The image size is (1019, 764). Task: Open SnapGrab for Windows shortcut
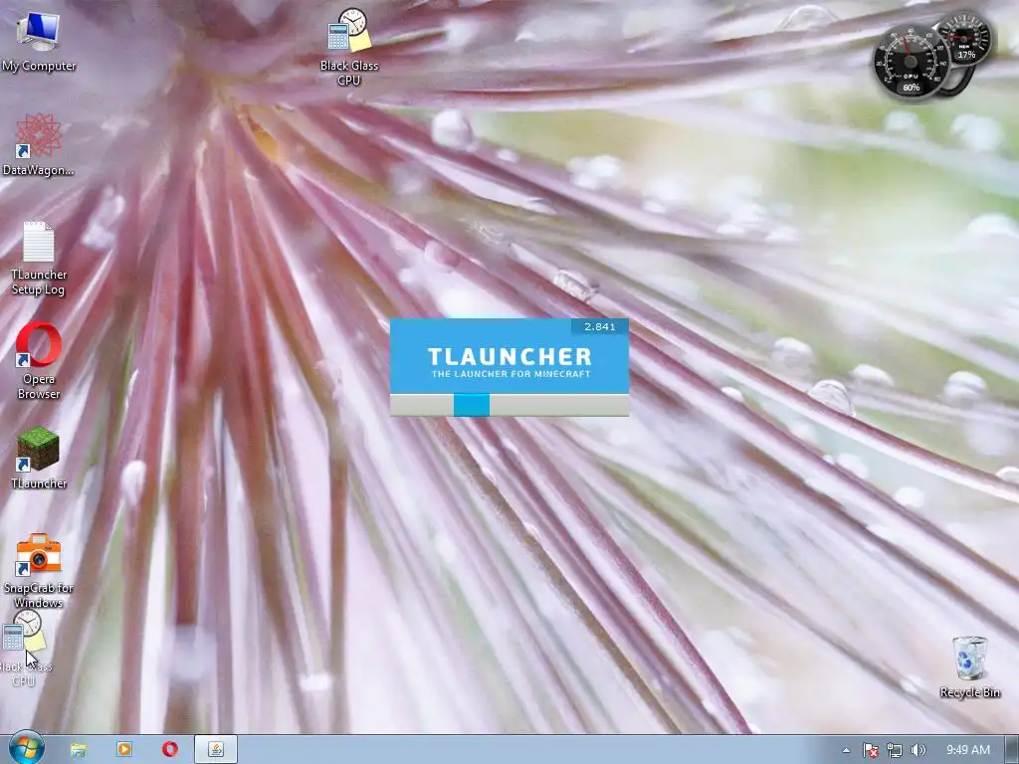pyautogui.click(x=39, y=570)
